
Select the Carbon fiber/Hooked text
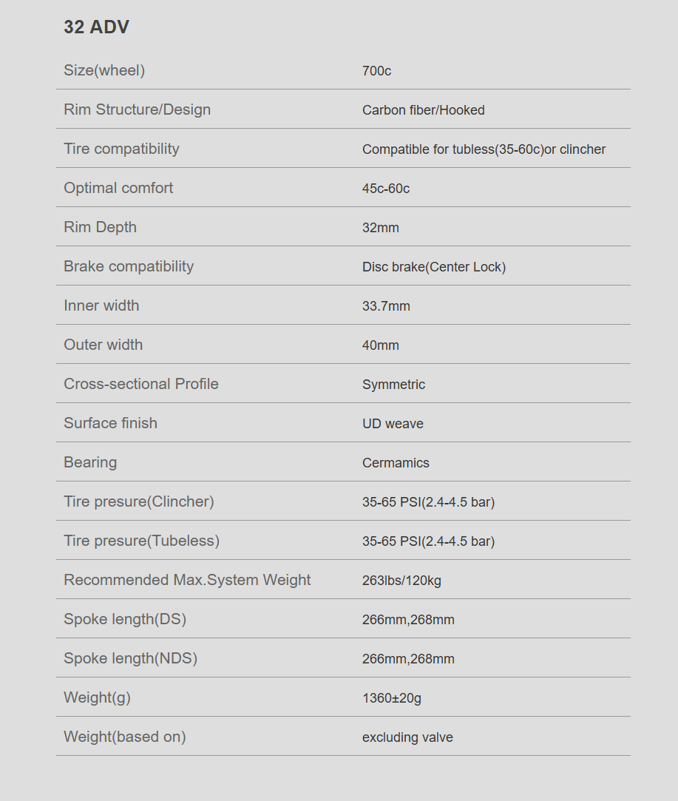423,110
